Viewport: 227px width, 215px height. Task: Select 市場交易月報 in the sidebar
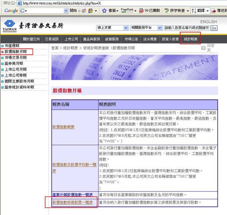[16, 57]
